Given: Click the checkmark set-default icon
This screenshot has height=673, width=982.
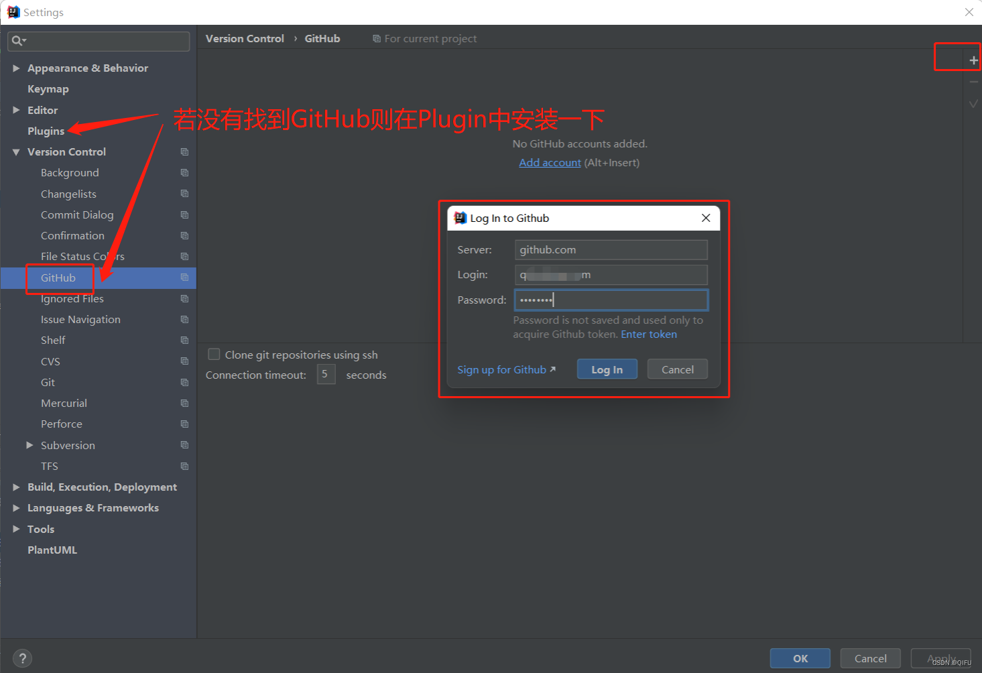Looking at the screenshot, I should [x=973, y=104].
